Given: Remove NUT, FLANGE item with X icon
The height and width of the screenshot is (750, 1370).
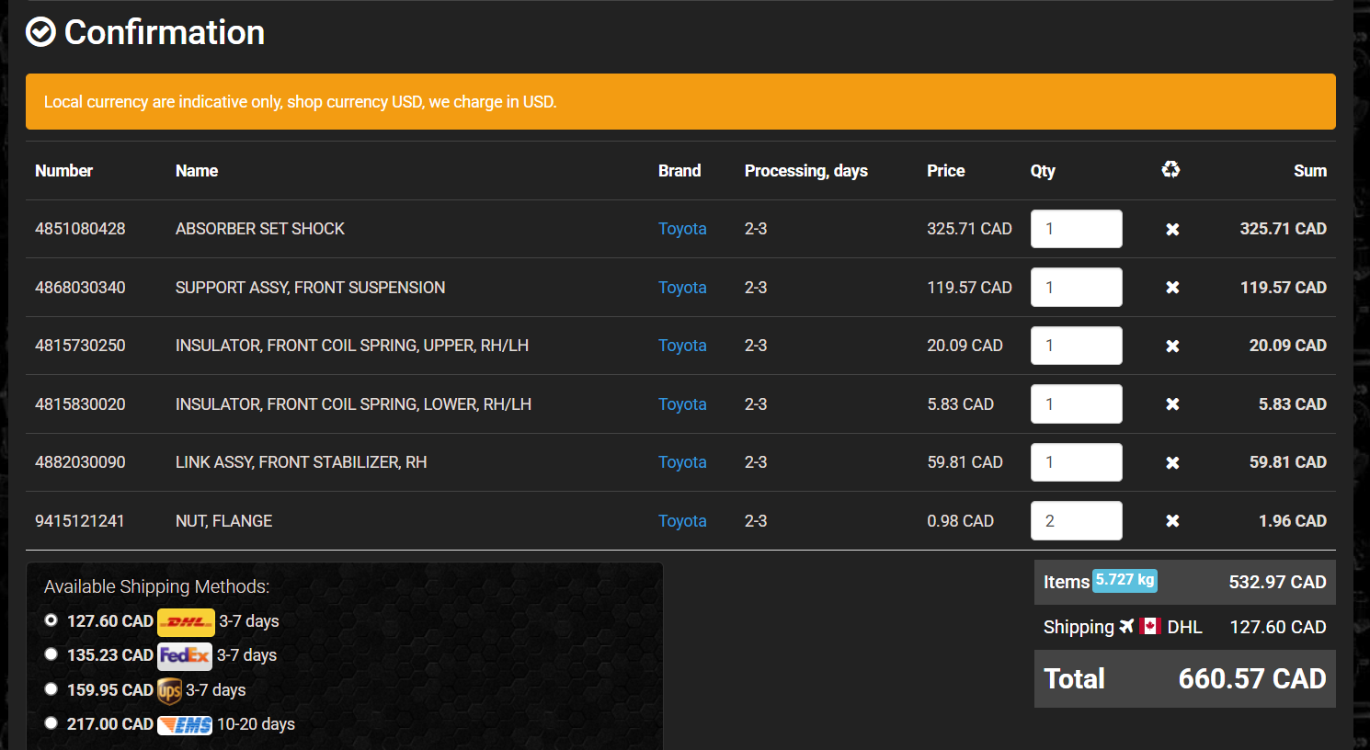Looking at the screenshot, I should tap(1172, 521).
